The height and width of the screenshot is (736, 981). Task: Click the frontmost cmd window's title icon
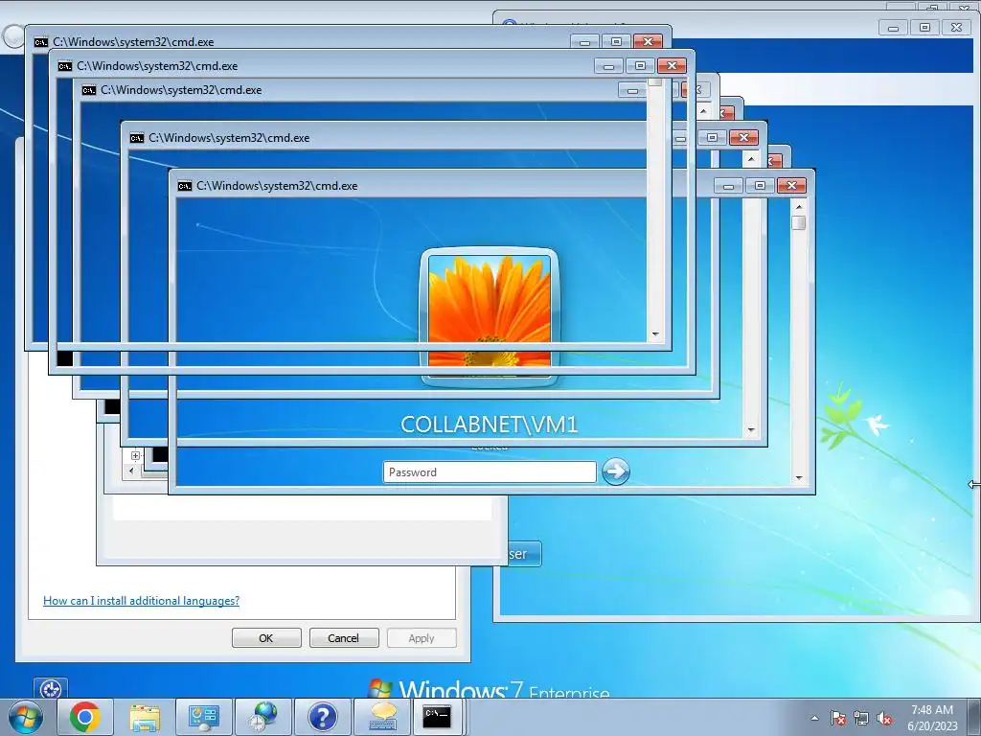185,186
